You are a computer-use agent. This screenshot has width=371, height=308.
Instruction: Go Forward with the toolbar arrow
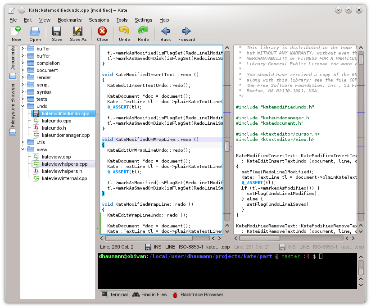186,34
